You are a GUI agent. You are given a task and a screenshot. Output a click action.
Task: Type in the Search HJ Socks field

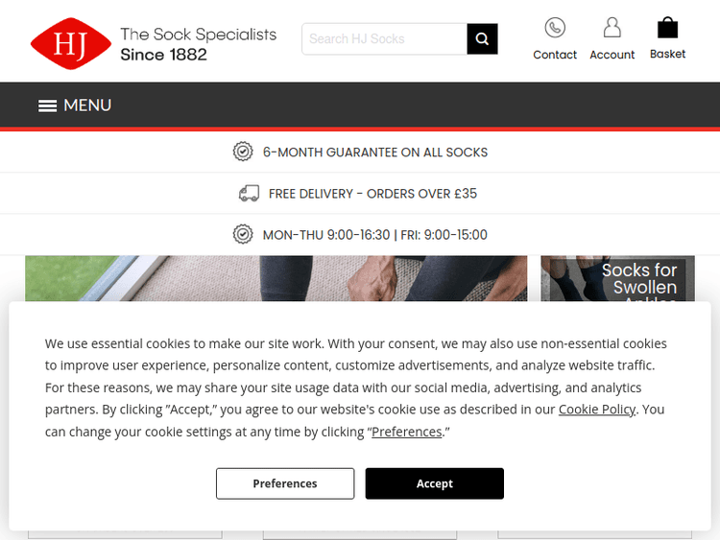click(385, 39)
